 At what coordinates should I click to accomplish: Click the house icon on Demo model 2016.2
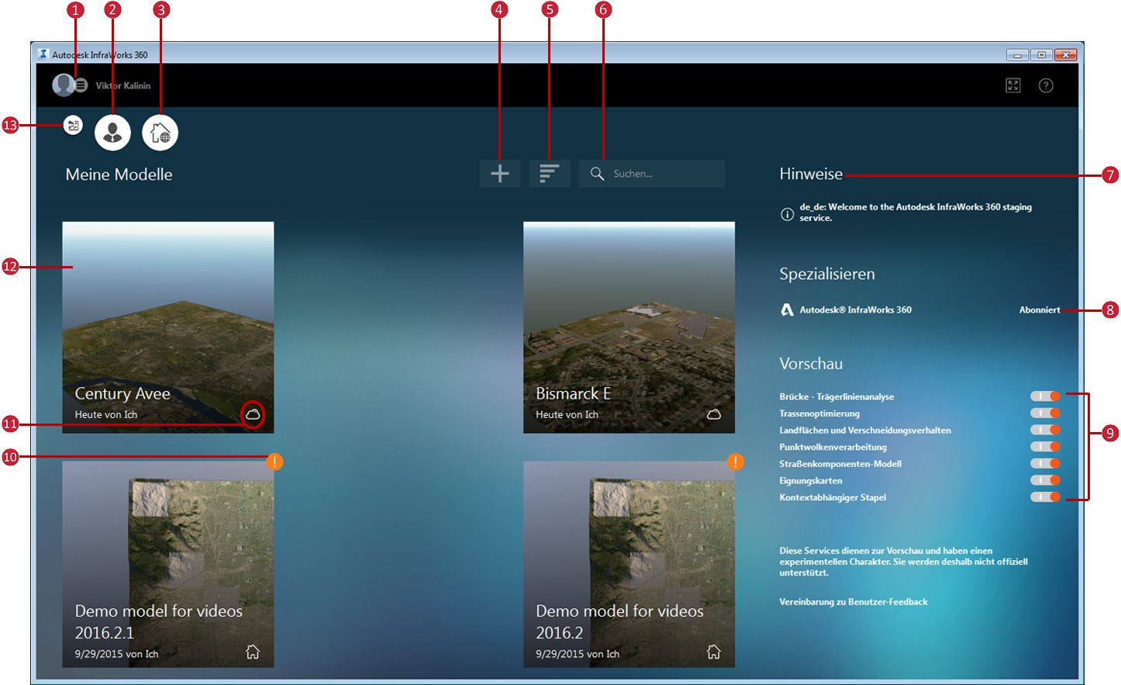click(x=714, y=652)
